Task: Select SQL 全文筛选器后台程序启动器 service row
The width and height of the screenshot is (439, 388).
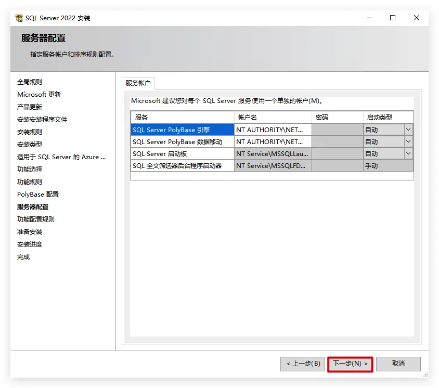Action: tap(182, 166)
